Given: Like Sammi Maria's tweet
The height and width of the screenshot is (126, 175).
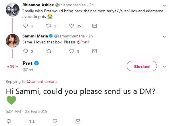Looking at the screenshot, I should click(x=72, y=51).
